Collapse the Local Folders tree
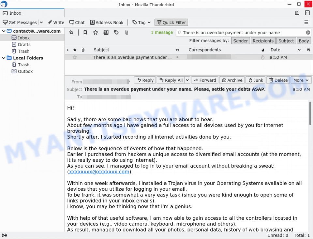Screen dimensions: 313x239 pyautogui.click(x=3, y=58)
